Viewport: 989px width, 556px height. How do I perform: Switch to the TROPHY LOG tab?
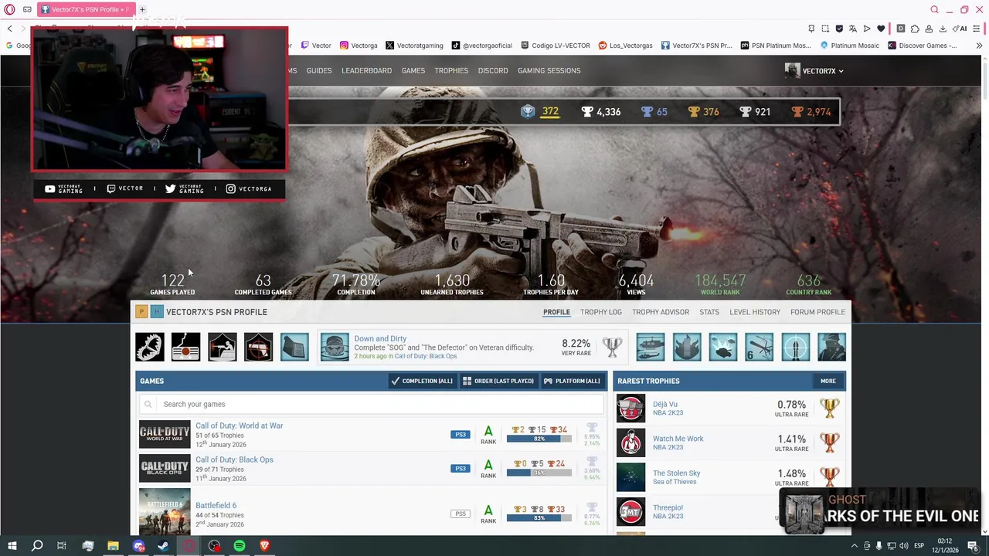(601, 312)
